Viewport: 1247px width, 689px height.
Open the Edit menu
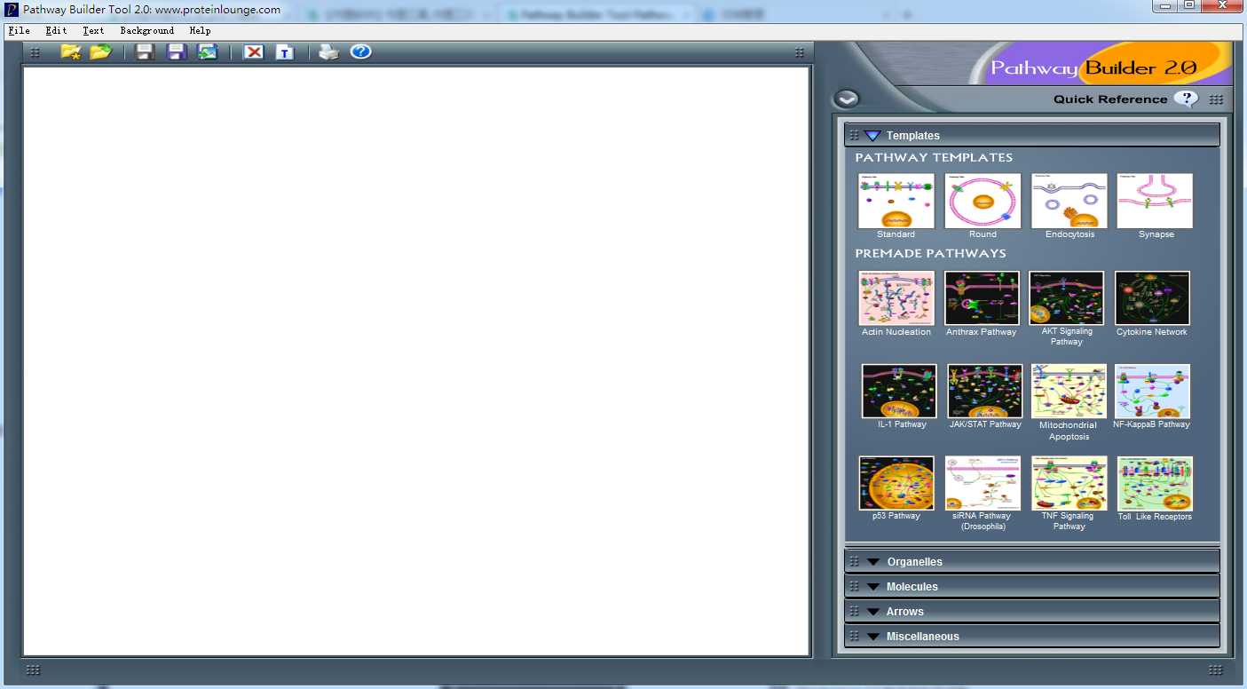click(x=56, y=30)
